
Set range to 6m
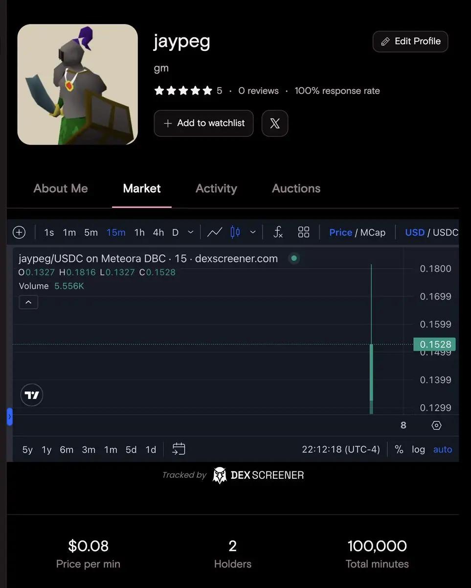pyautogui.click(x=67, y=450)
